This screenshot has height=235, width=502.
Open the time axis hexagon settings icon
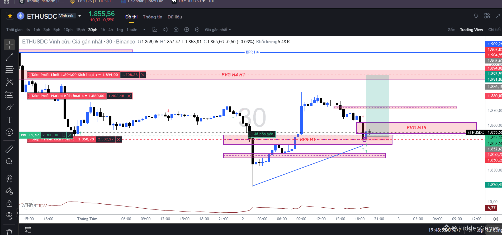(496, 219)
